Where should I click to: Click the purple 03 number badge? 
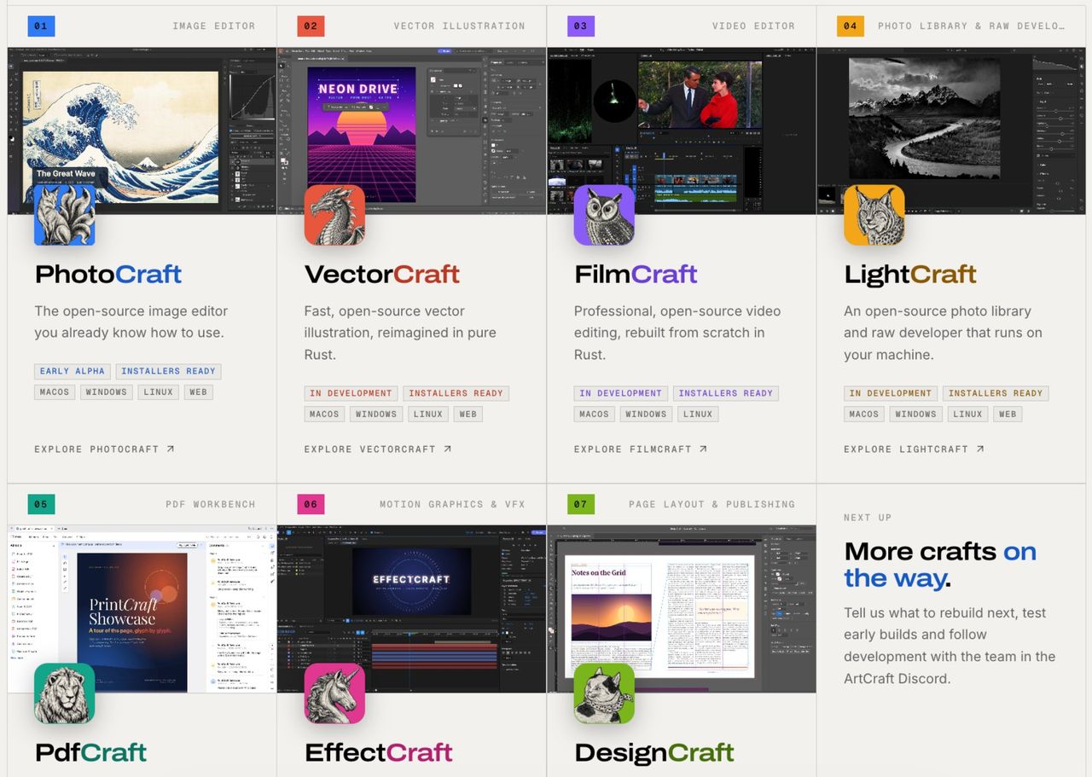(580, 26)
